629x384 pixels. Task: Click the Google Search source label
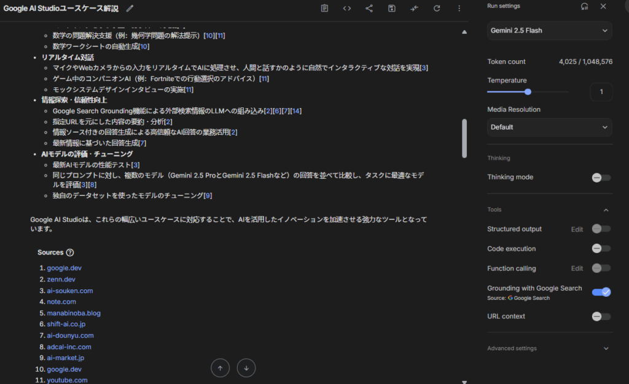click(x=529, y=298)
